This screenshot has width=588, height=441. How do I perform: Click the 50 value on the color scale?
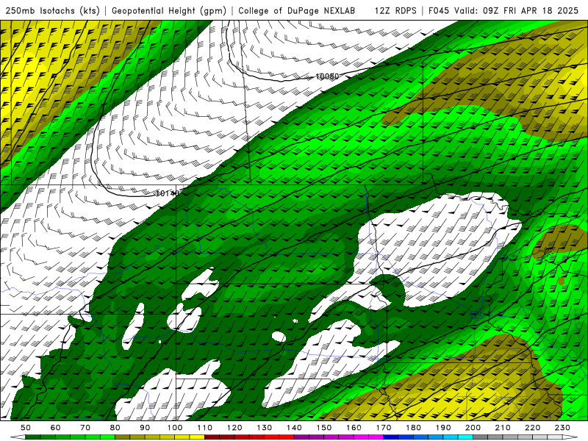click(26, 428)
